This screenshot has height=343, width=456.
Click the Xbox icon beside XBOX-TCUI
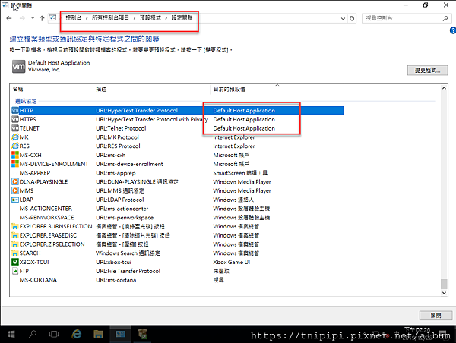pyautogui.click(x=15, y=263)
